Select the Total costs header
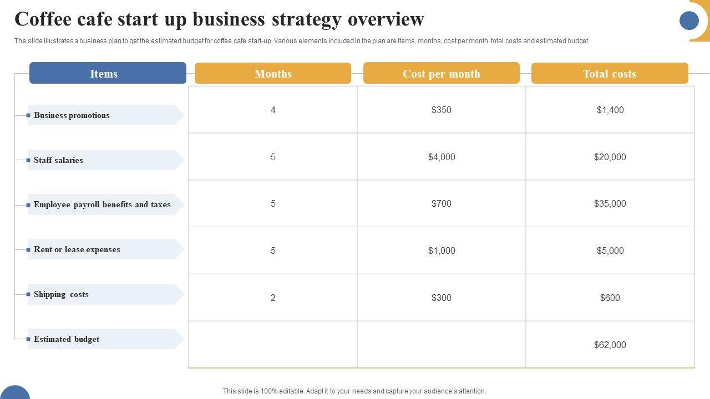710x399 pixels. click(x=610, y=73)
